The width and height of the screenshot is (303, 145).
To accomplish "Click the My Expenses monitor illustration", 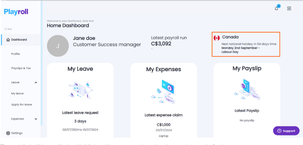I will (164, 92).
